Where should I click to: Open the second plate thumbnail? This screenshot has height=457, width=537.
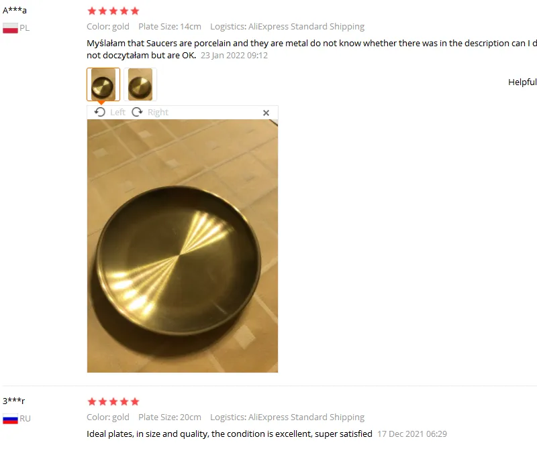[x=140, y=84]
